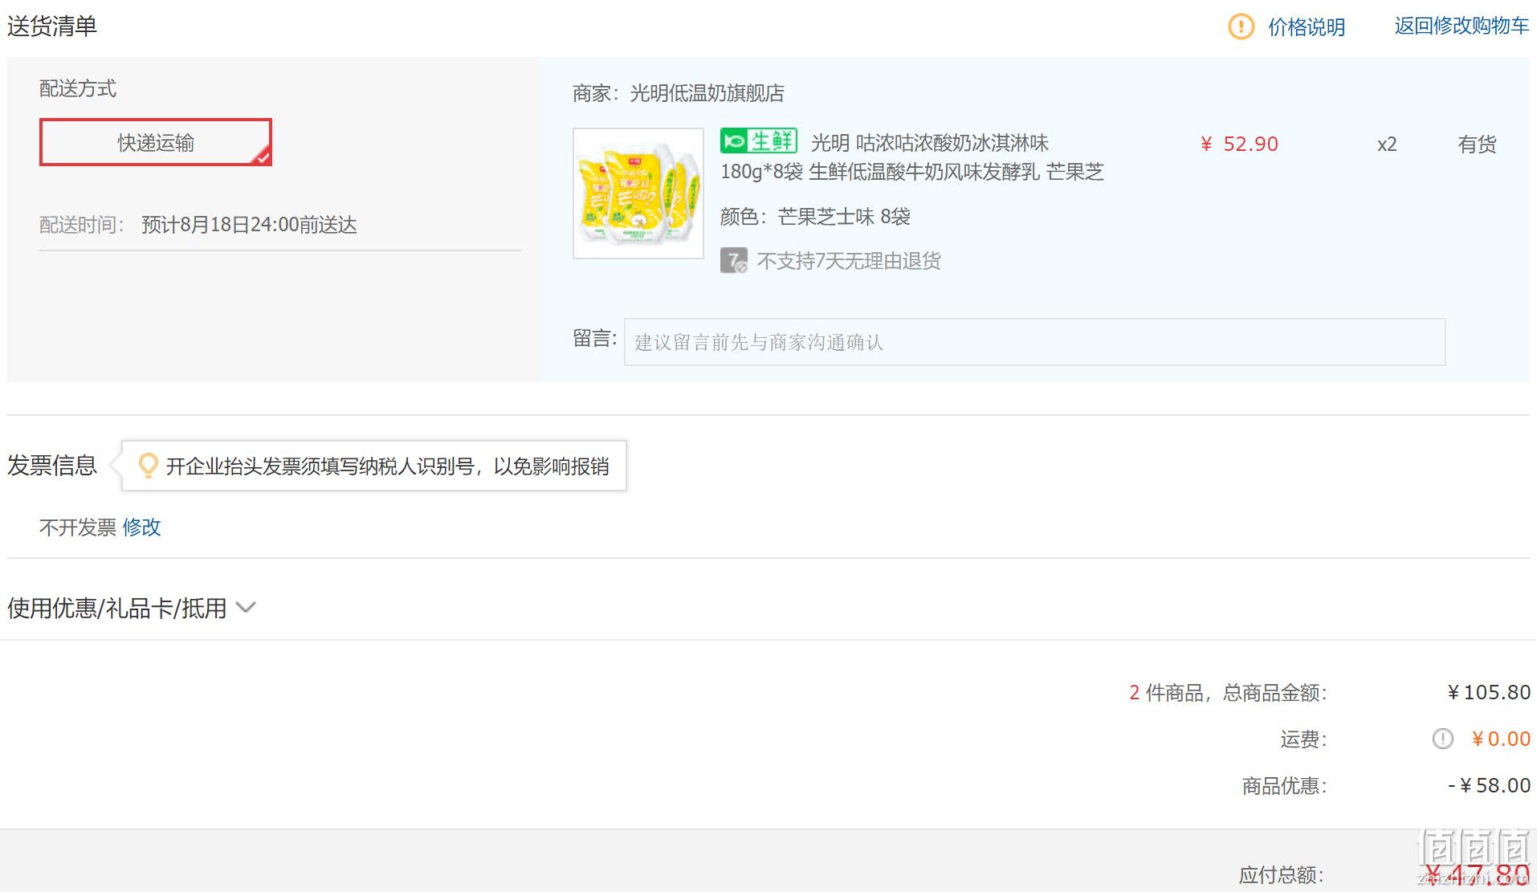This screenshot has height=892, width=1537.
Task: Click the lightbulb invoice tip icon
Action: (149, 466)
